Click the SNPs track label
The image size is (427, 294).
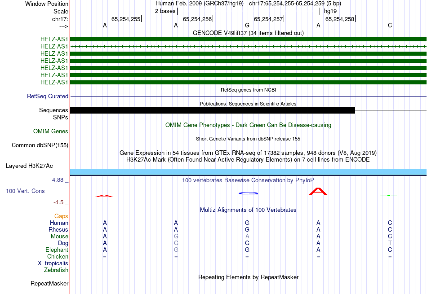61,117
